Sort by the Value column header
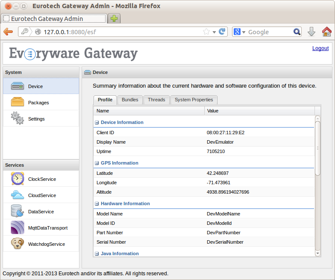Viewport: 335px width, 280px height. pyautogui.click(x=259, y=111)
